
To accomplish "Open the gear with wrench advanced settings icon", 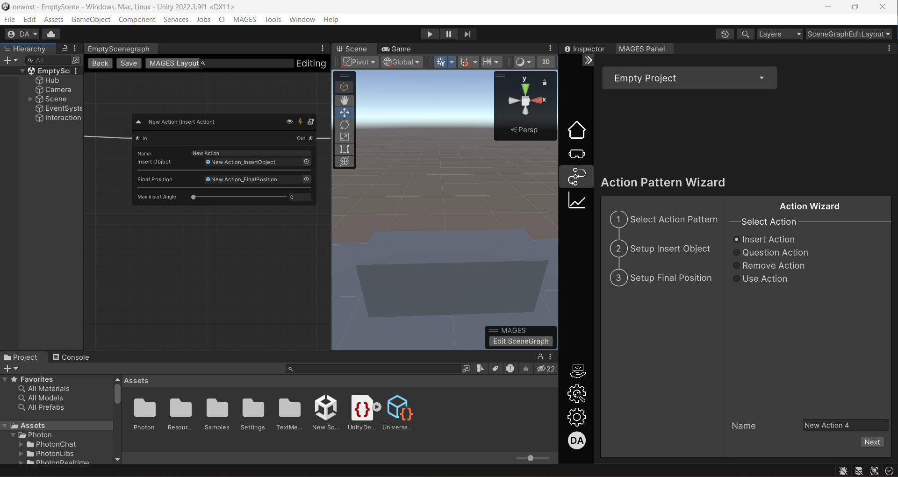I will (577, 394).
